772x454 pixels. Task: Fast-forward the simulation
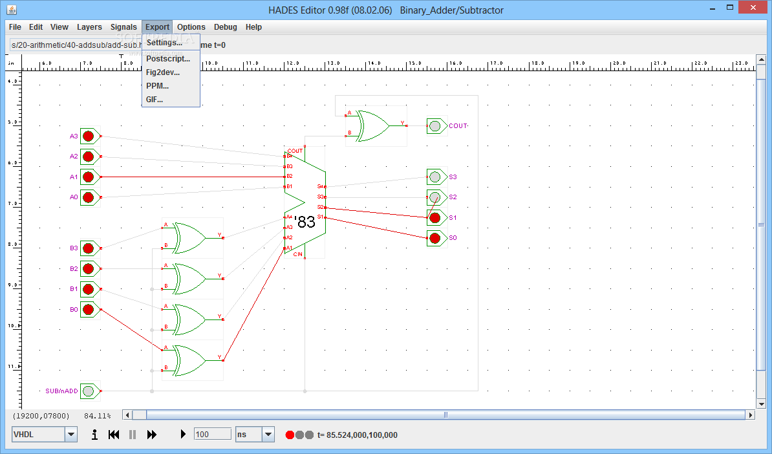(x=152, y=435)
